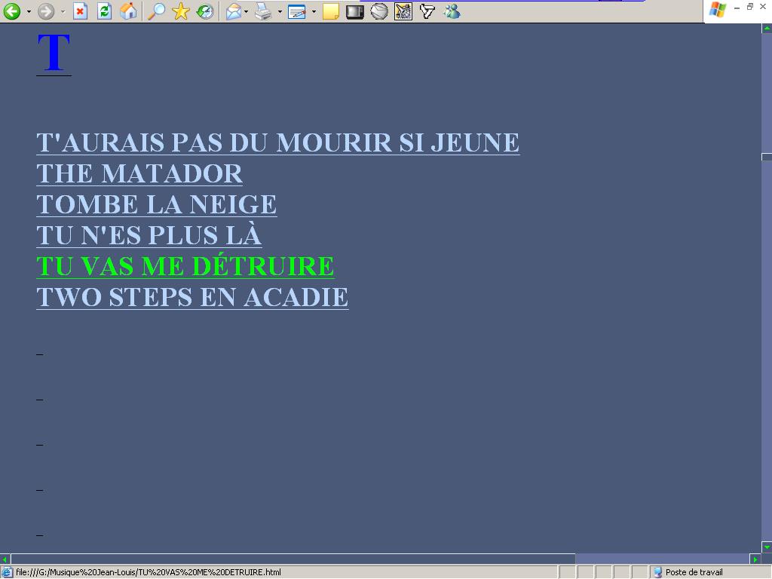Click the grey globe toolbar icon
Viewport: 772px width, 579px height.
pyautogui.click(x=379, y=11)
